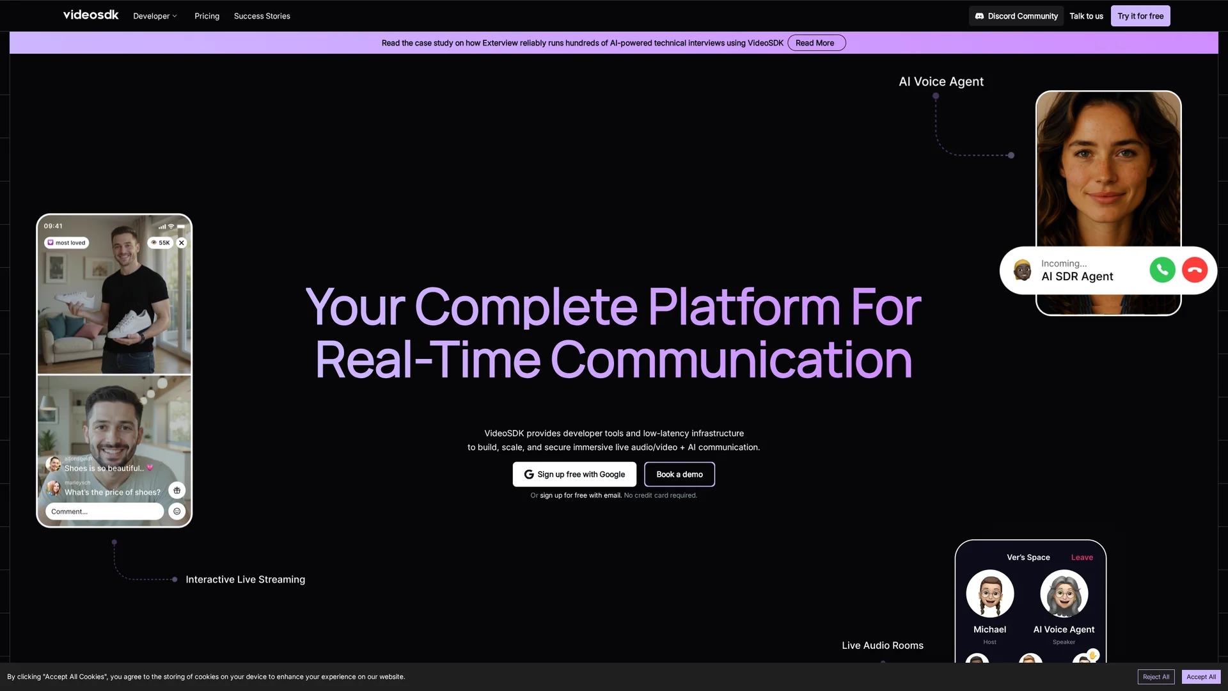Click AI Voice Agent speaker avatar
The image size is (1228, 691).
point(1064,594)
